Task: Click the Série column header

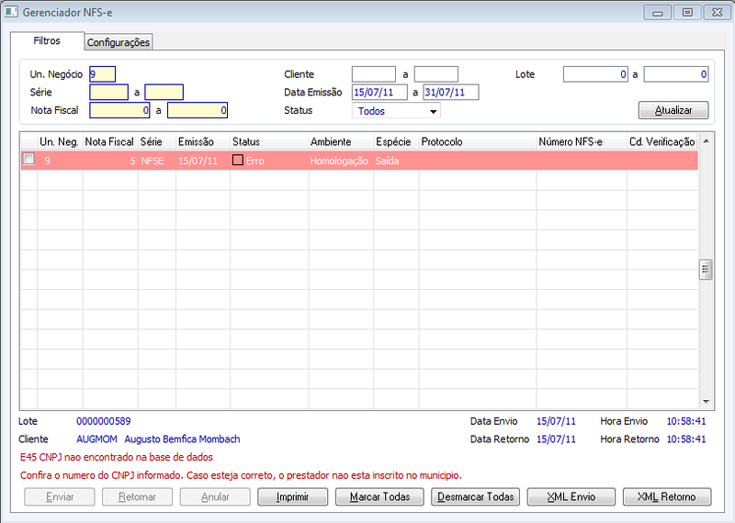Action: (156, 141)
